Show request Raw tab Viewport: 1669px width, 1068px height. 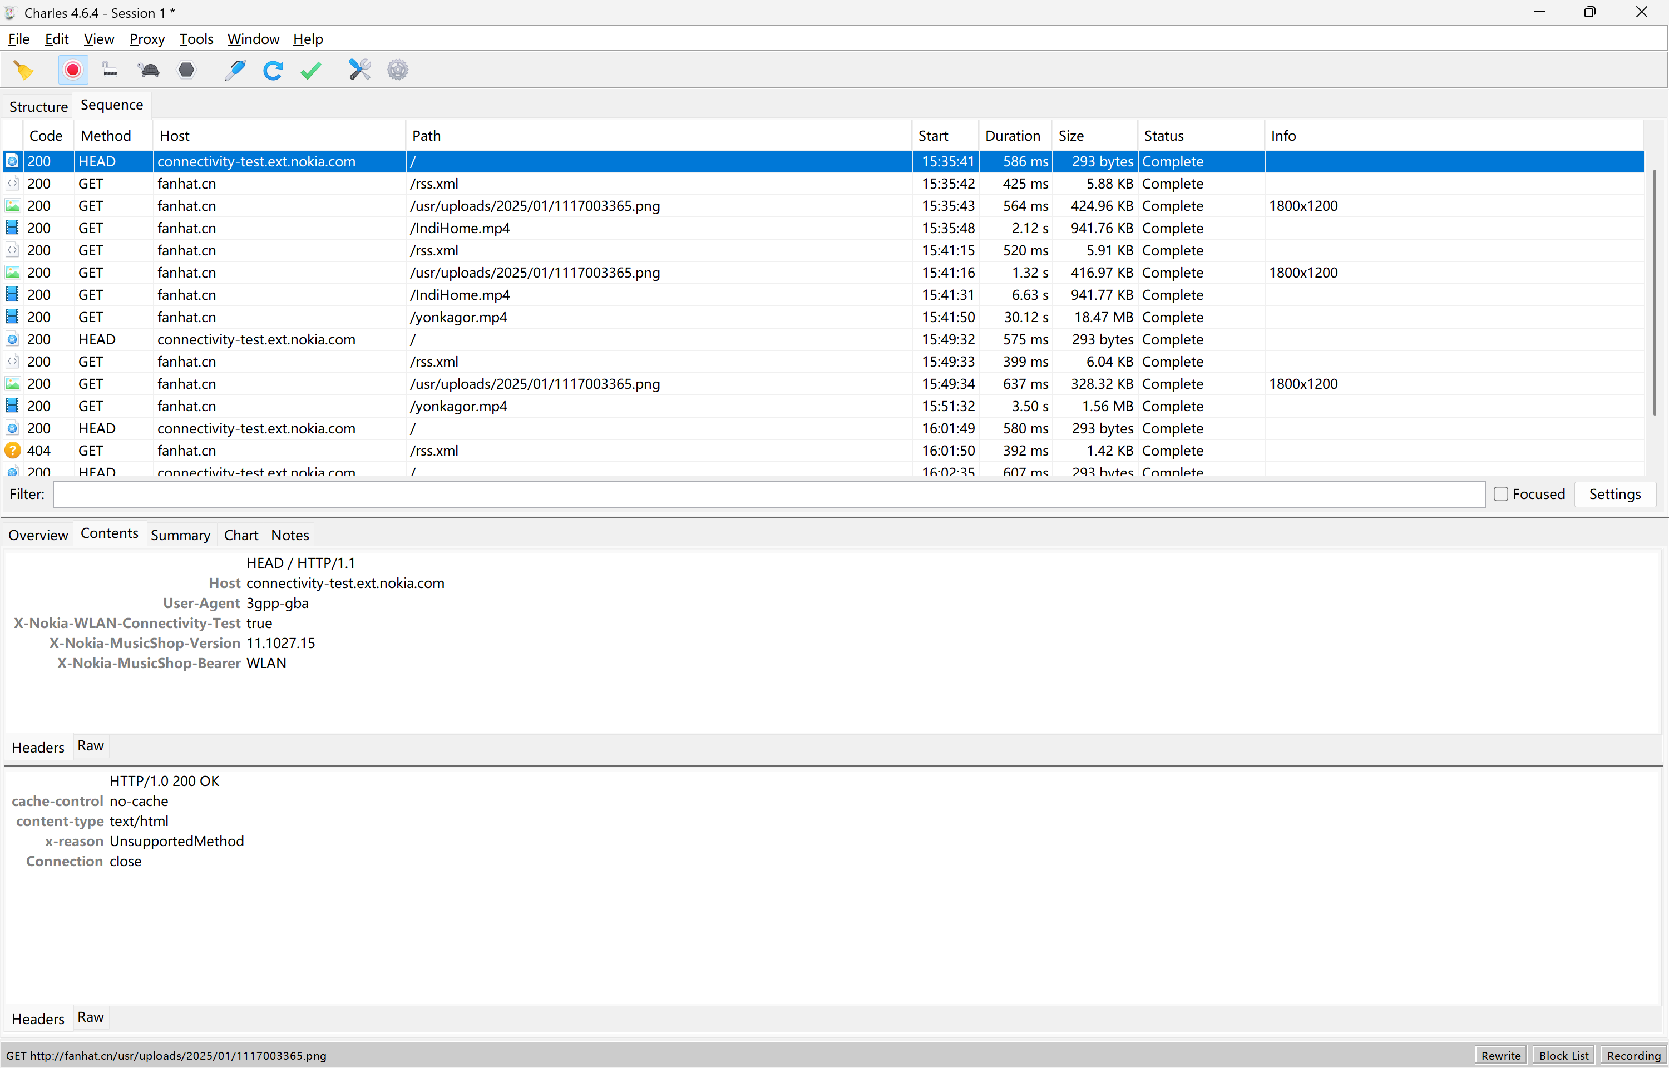pyautogui.click(x=91, y=746)
